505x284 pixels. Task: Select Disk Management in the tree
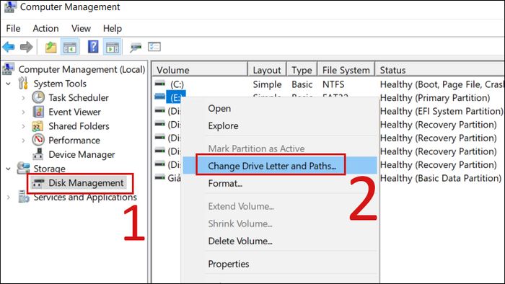(x=86, y=182)
